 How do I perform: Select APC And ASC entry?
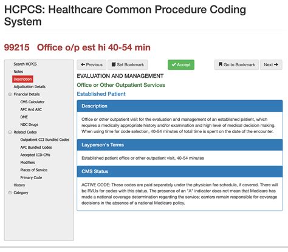coord(31,109)
